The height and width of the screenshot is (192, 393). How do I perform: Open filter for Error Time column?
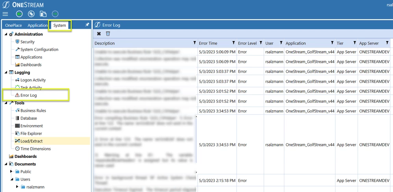234,43
